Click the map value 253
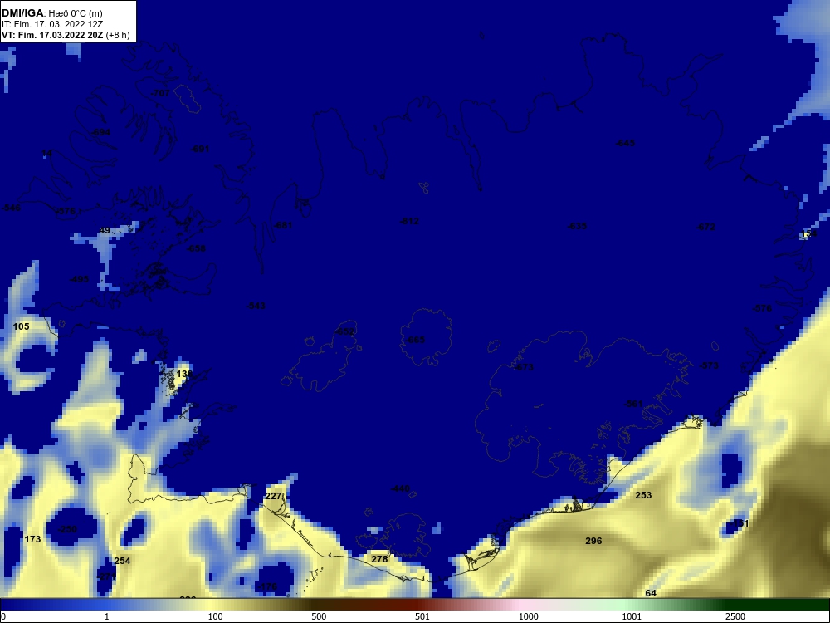The height and width of the screenshot is (623, 830). 643,495
